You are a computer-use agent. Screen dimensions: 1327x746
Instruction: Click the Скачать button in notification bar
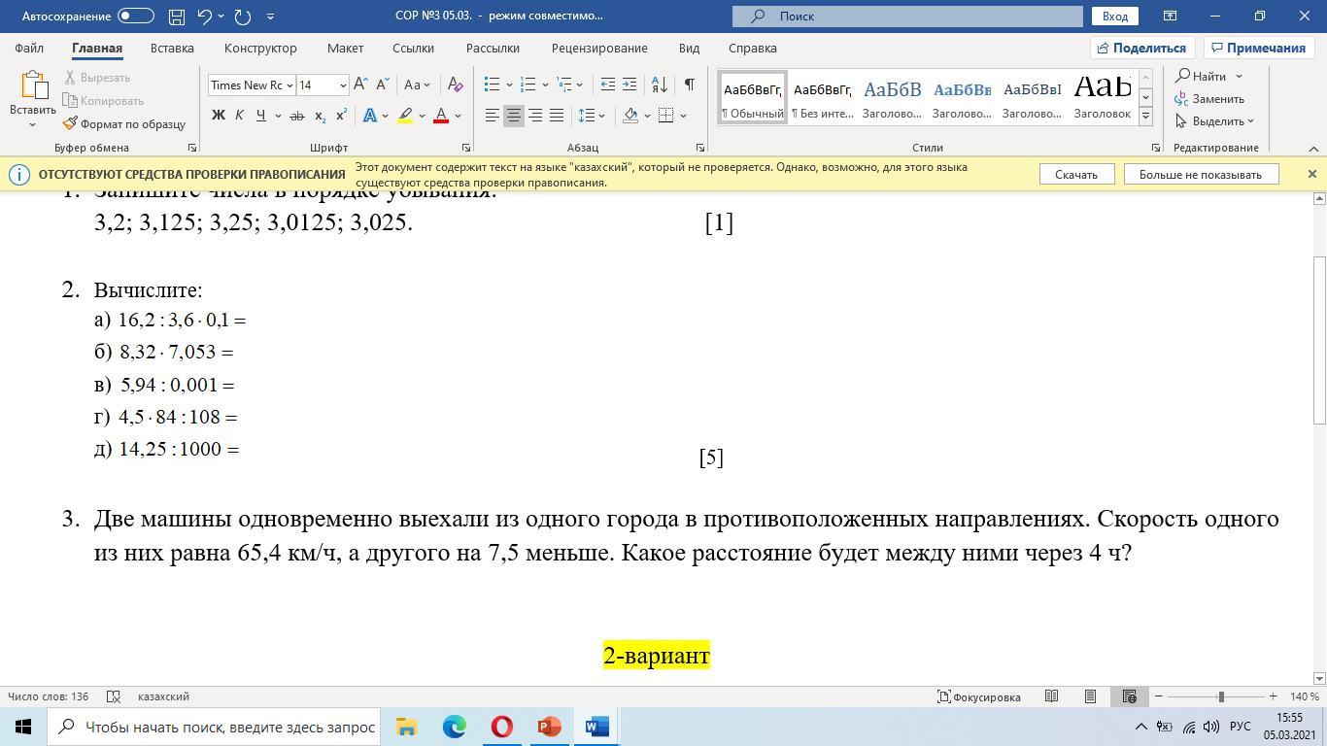coord(1075,174)
